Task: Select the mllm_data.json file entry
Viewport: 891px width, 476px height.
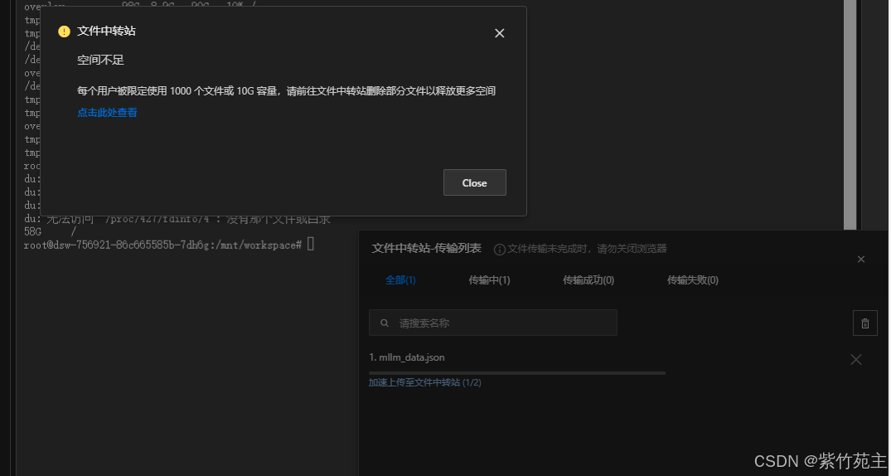Action: pos(407,357)
